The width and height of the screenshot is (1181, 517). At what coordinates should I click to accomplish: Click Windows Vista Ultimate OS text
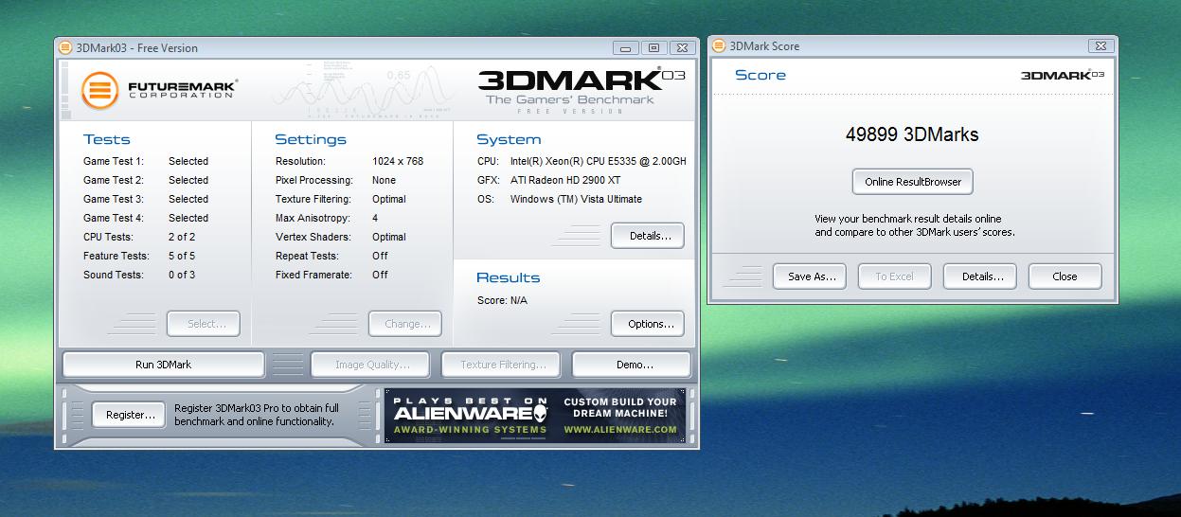coord(576,199)
